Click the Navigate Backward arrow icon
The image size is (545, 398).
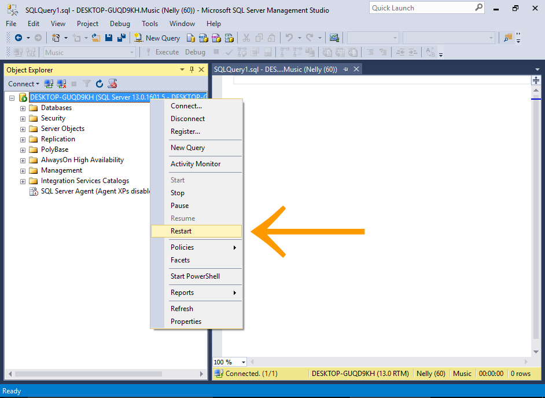(19, 38)
